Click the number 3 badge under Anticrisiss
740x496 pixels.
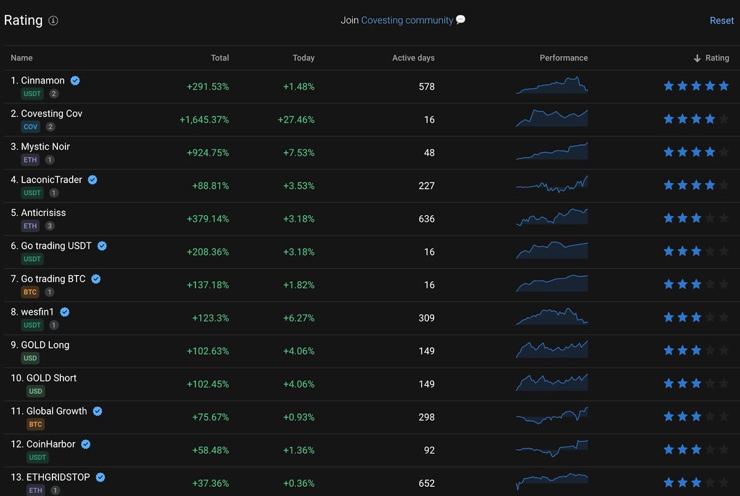pos(50,226)
